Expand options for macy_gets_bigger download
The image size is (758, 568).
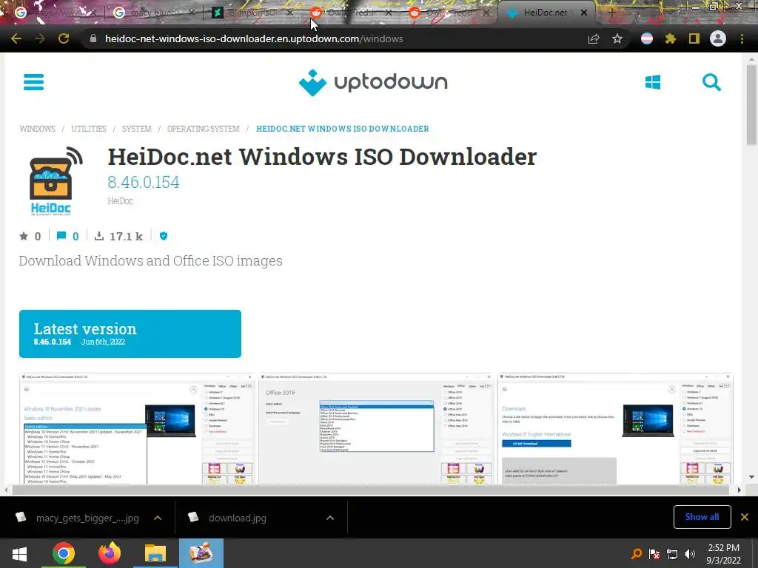(158, 518)
